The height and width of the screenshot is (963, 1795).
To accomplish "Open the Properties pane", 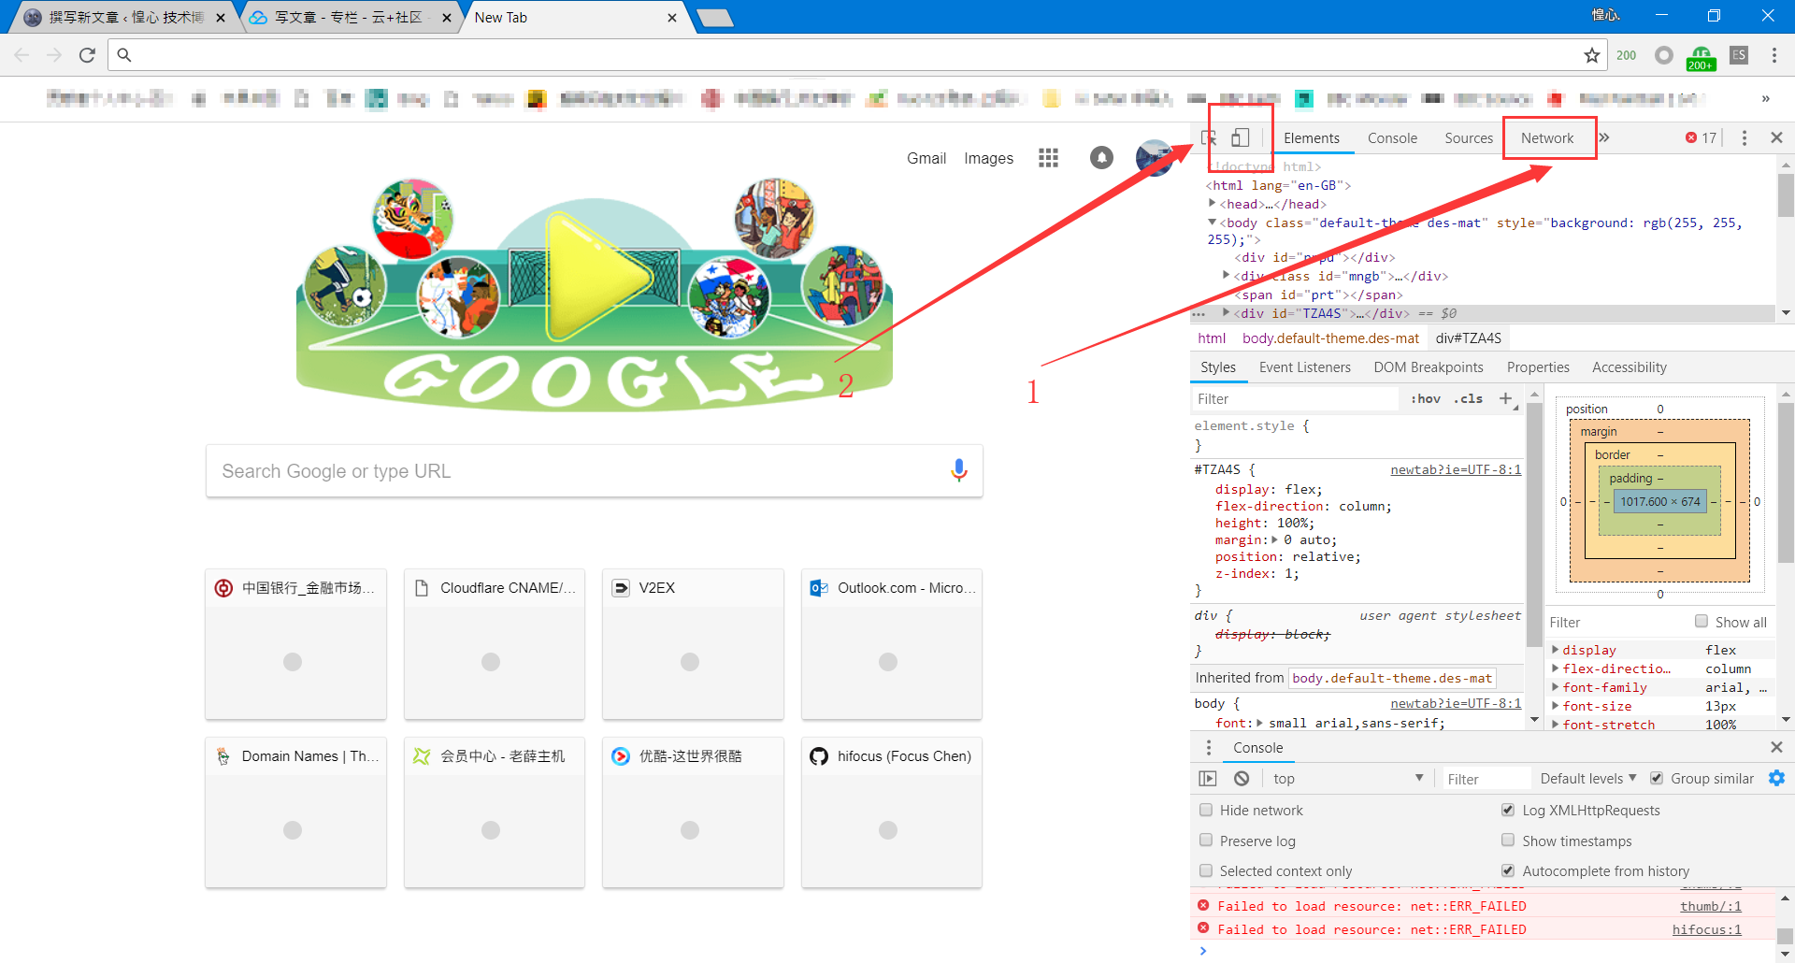I will point(1538,367).
